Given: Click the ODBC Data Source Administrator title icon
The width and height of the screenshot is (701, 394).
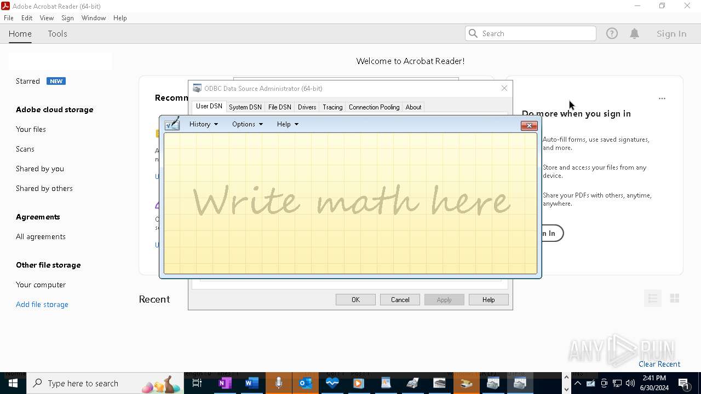Looking at the screenshot, I should click(197, 88).
